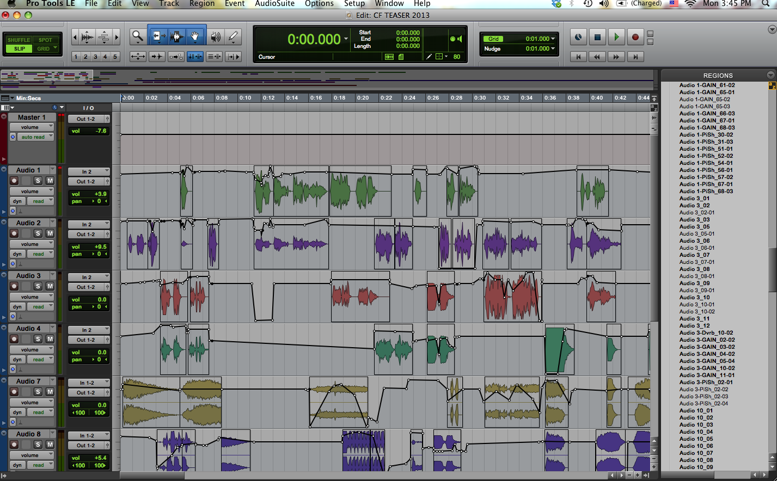This screenshot has width=777, height=481.
Task: Open Master 1 auto read dropdown
Action: pyautogui.click(x=36, y=137)
